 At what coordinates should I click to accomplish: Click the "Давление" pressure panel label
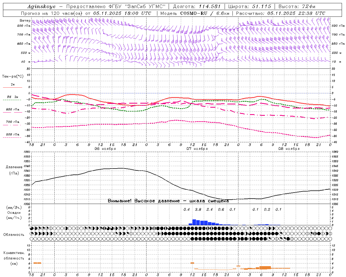point(14,167)
